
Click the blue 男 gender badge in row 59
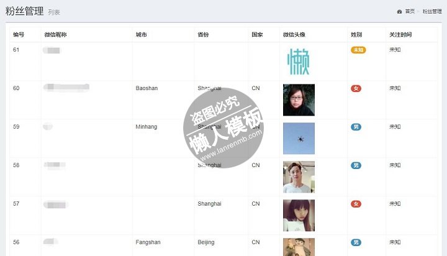pos(356,127)
